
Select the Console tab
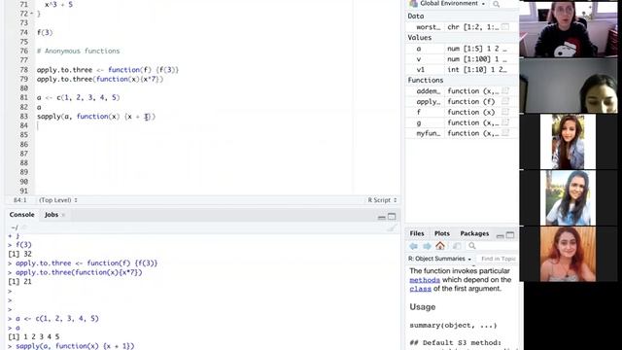click(21, 215)
